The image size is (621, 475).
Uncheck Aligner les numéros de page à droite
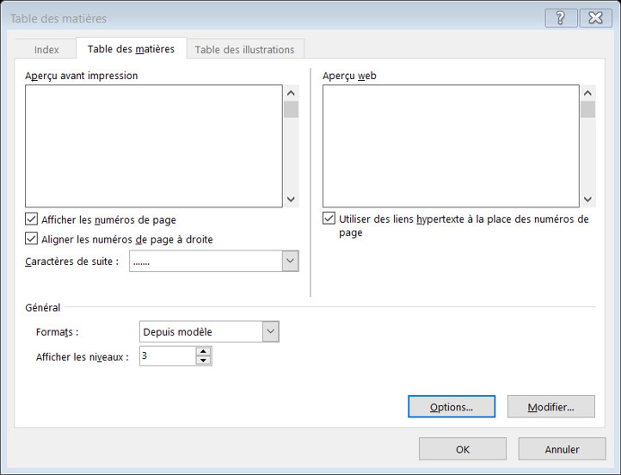[x=31, y=238]
